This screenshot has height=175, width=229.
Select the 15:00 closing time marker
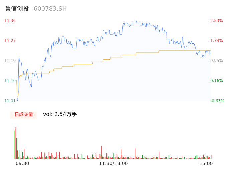pos(206,163)
